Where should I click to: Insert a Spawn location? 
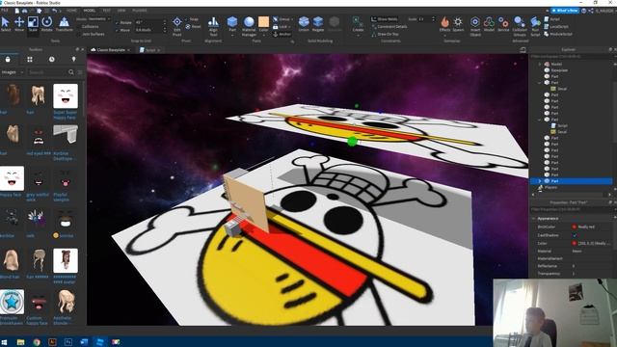(x=458, y=24)
